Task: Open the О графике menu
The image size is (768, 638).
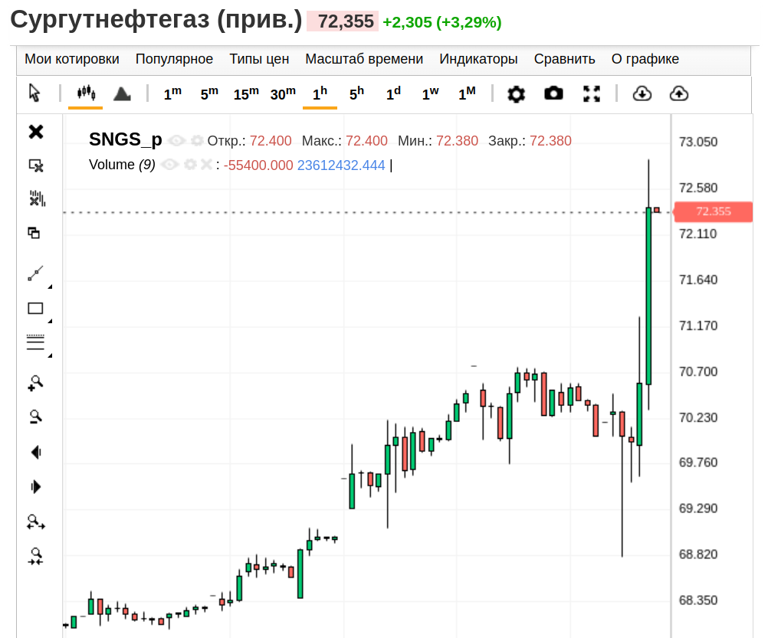Action: point(645,59)
